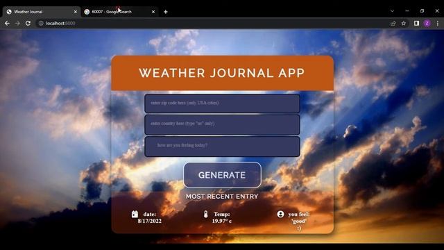Select the temperature value 19.97° c
Screen dimensions: 444x250
(x=222, y=221)
